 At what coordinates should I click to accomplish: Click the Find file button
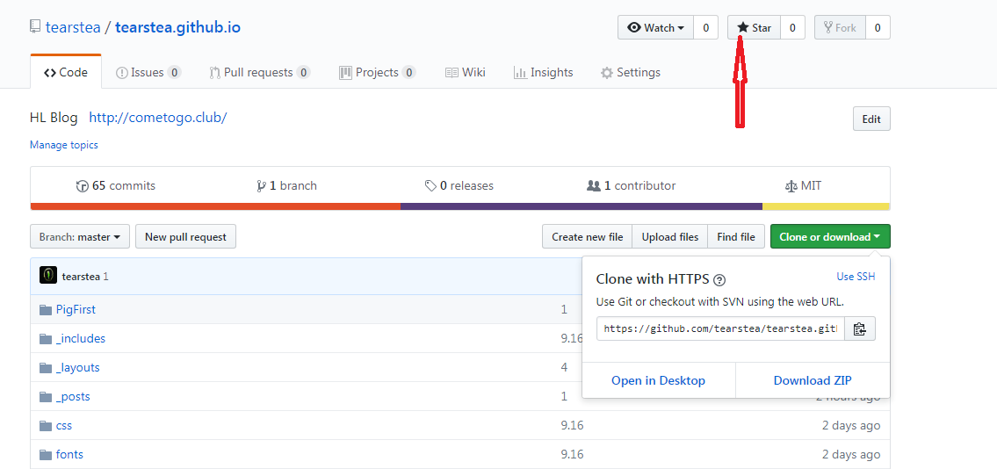(736, 236)
